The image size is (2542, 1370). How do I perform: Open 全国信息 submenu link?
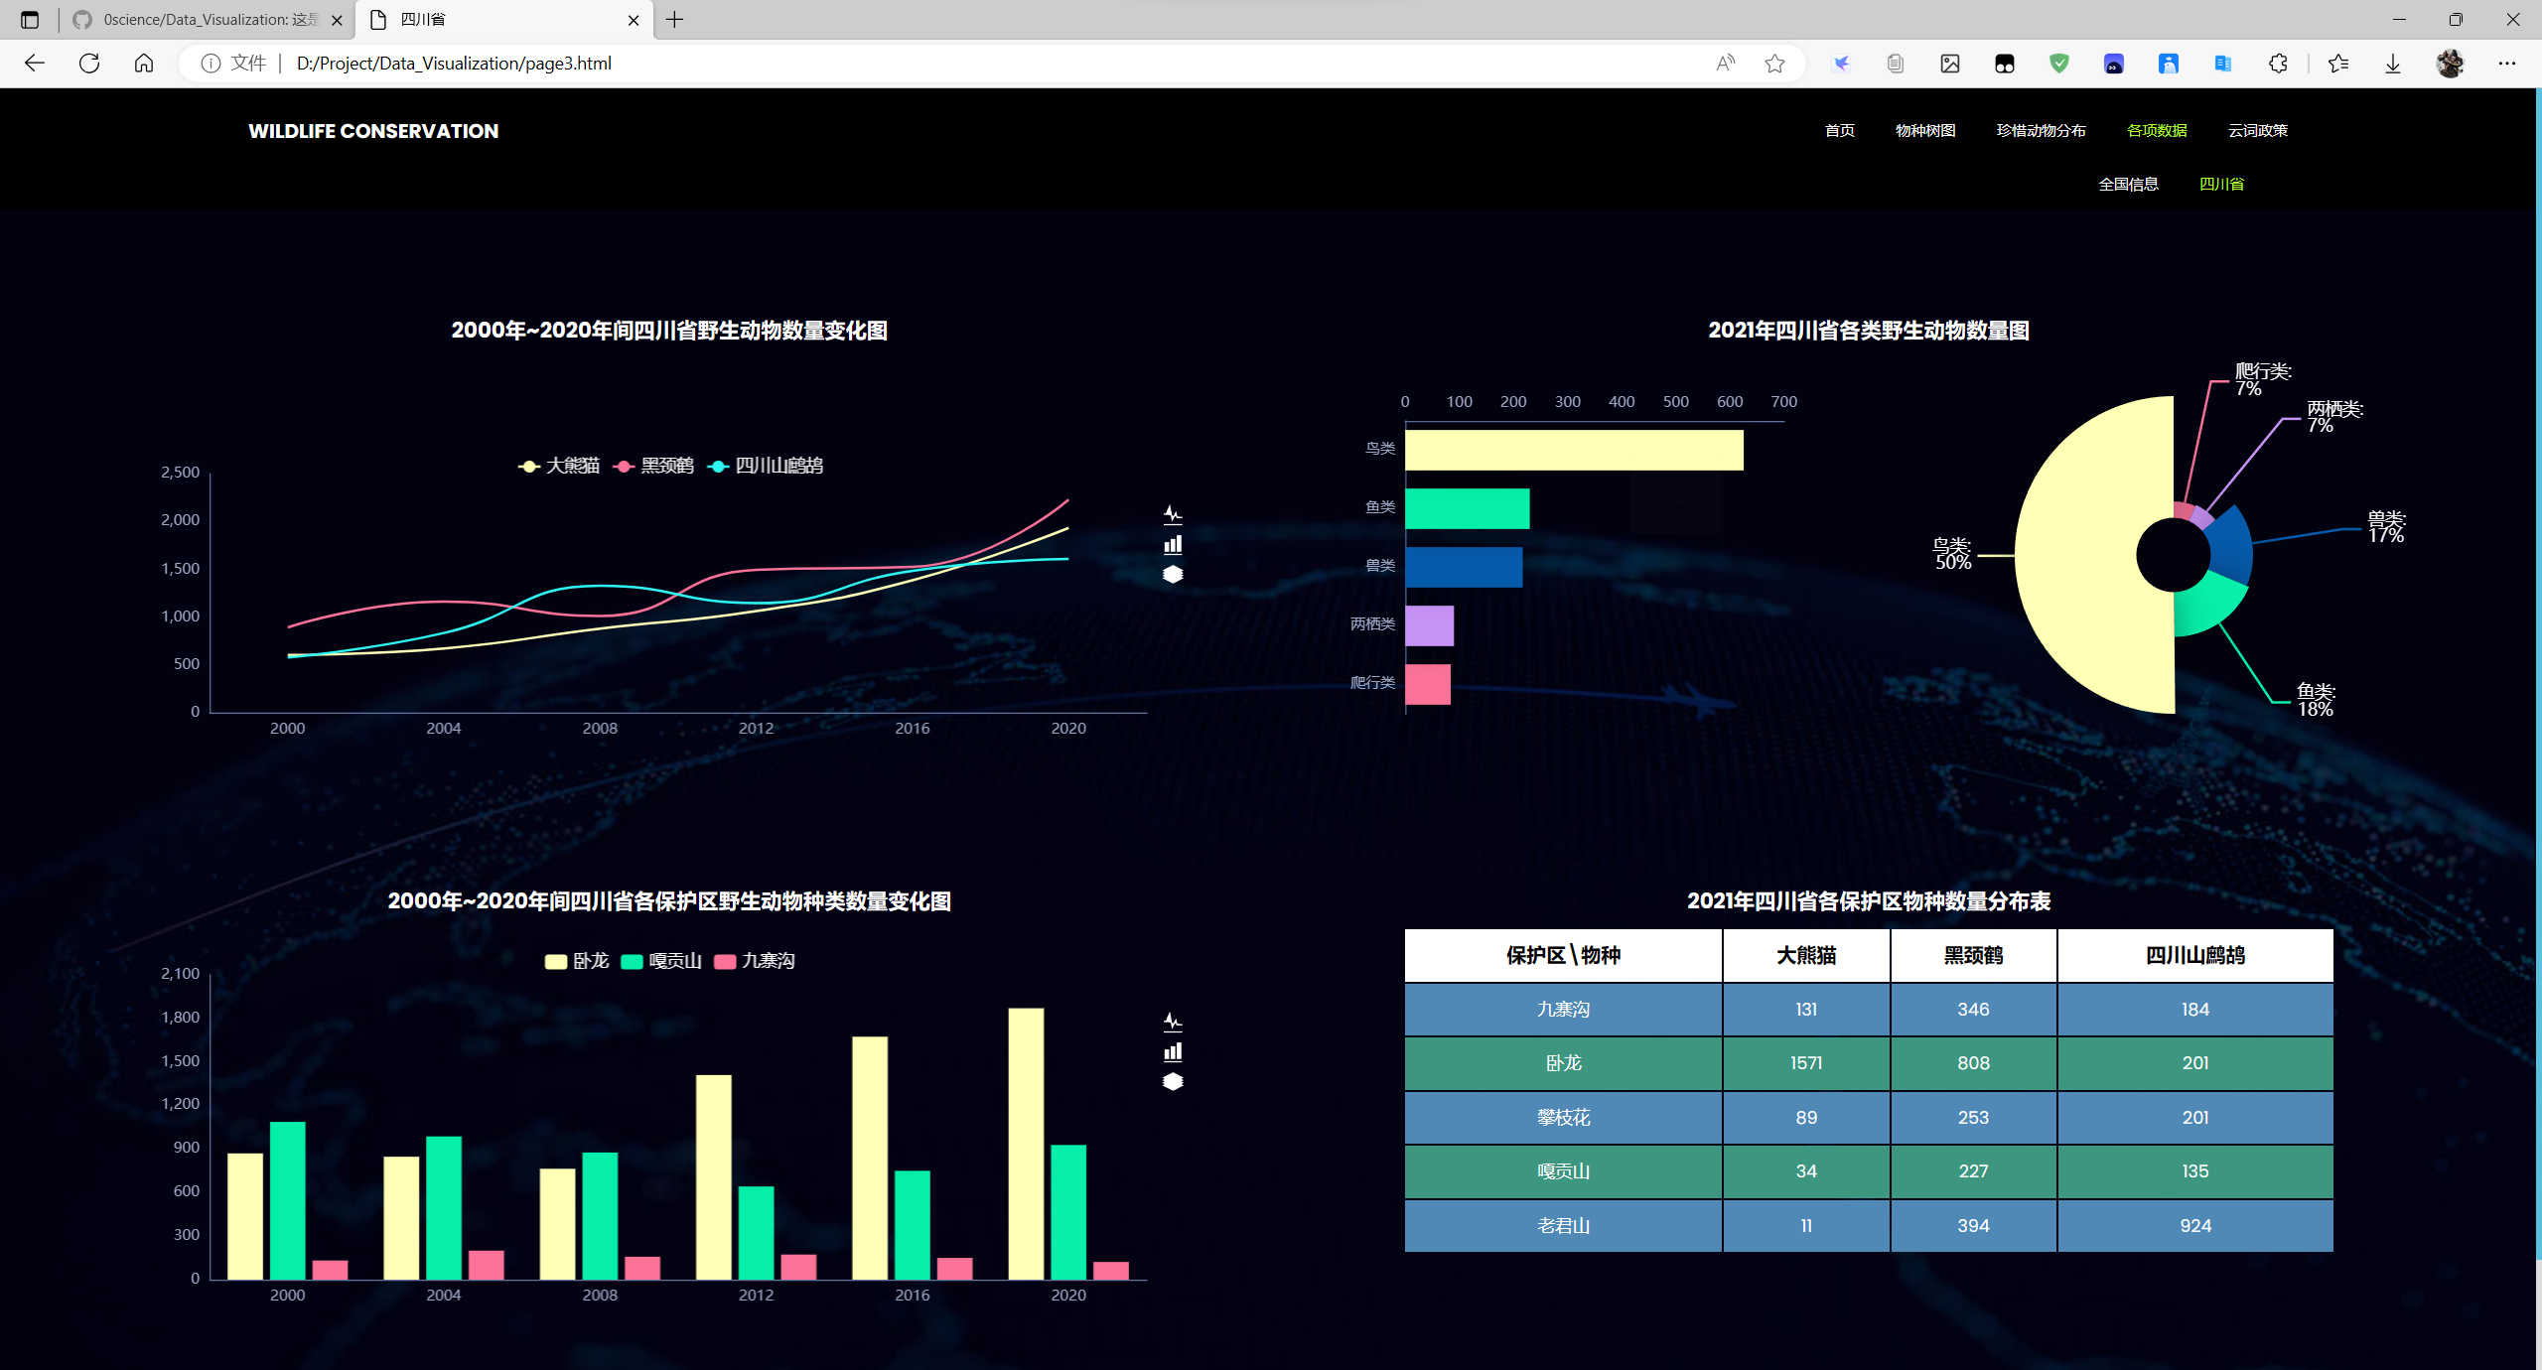(x=2128, y=185)
